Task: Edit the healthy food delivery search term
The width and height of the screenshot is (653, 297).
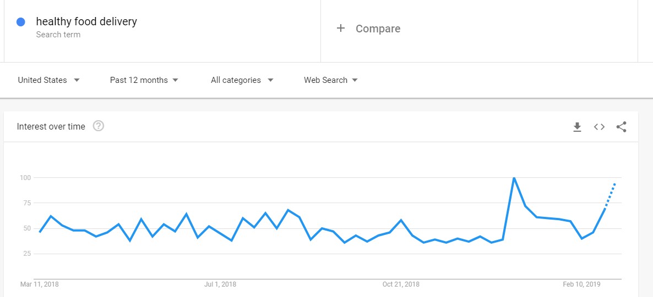Action: [x=86, y=21]
